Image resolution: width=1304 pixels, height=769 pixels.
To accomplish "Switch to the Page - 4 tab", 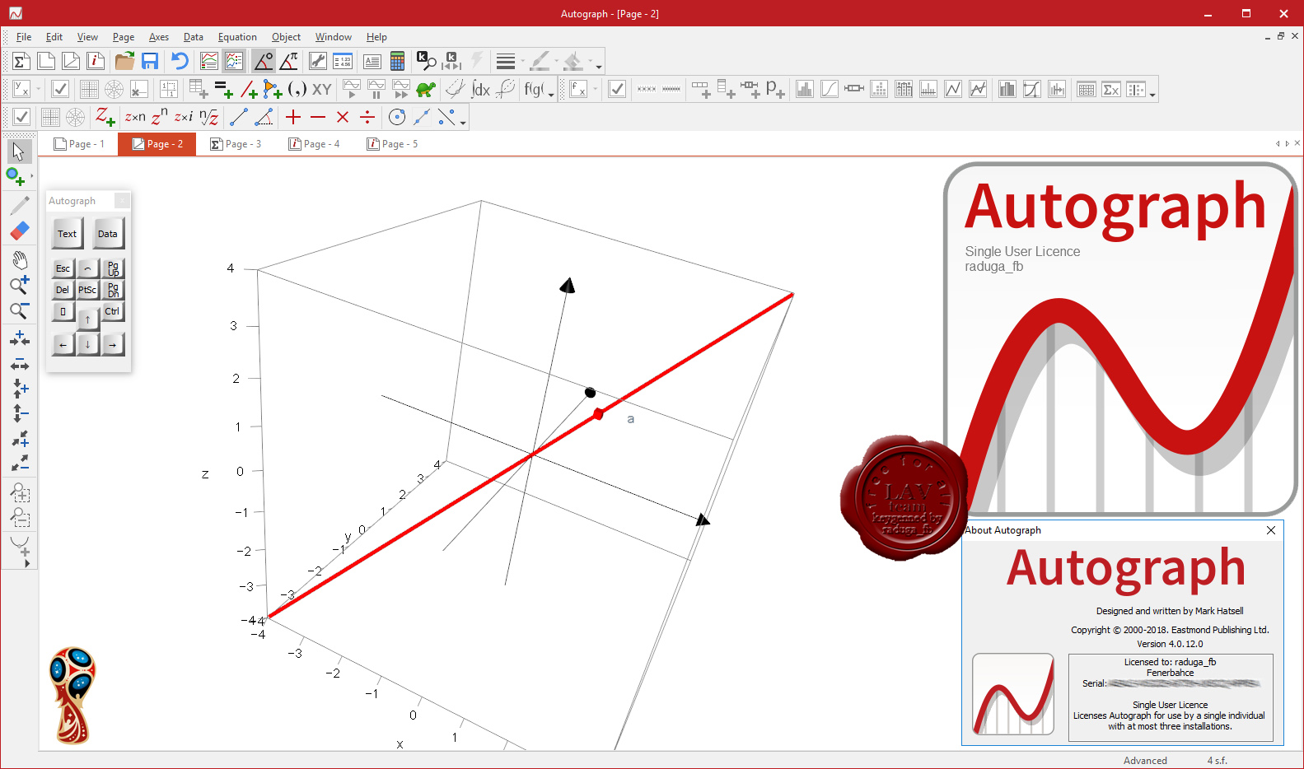I will (314, 144).
